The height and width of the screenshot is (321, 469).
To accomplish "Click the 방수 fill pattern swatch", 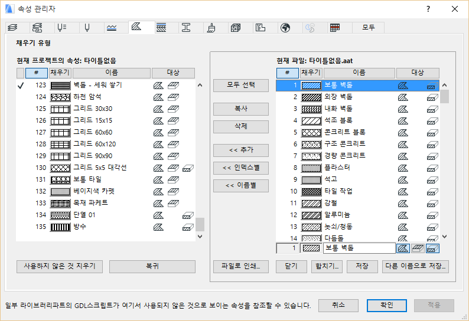I will pyautogui.click(x=60, y=227).
